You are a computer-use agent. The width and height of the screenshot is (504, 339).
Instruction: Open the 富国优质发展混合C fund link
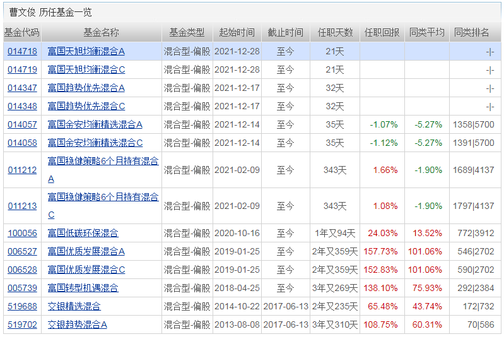pyautogui.click(x=86, y=270)
